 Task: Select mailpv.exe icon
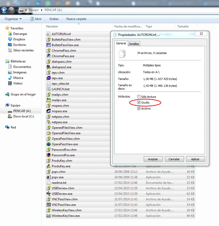pos(49,100)
